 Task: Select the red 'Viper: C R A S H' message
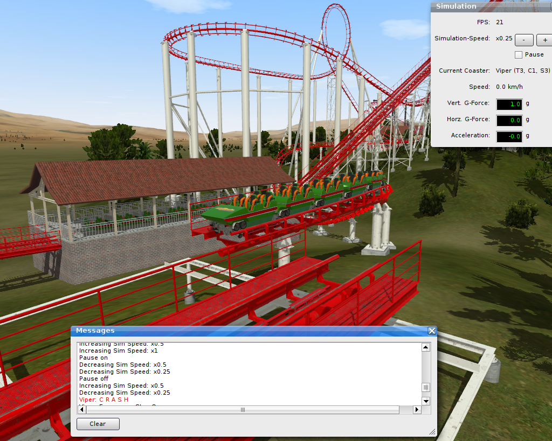pos(103,400)
